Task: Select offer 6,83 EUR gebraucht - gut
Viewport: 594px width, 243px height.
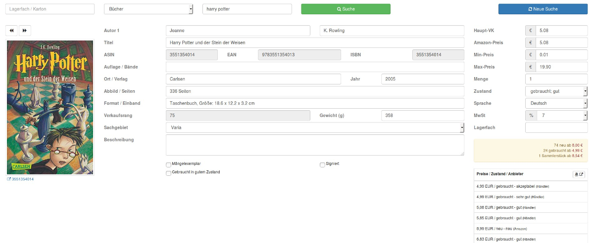Action: [x=531, y=239]
